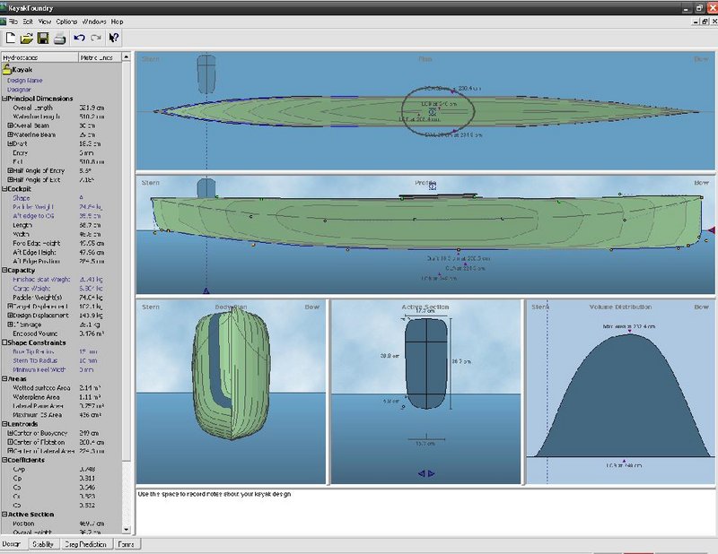
Task: Expand the Waterline Beam row
Action: (10, 134)
